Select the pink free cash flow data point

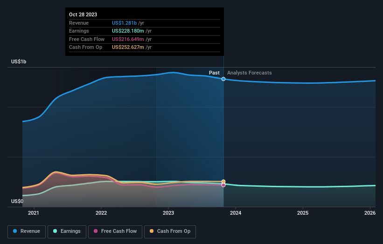[x=223, y=185]
